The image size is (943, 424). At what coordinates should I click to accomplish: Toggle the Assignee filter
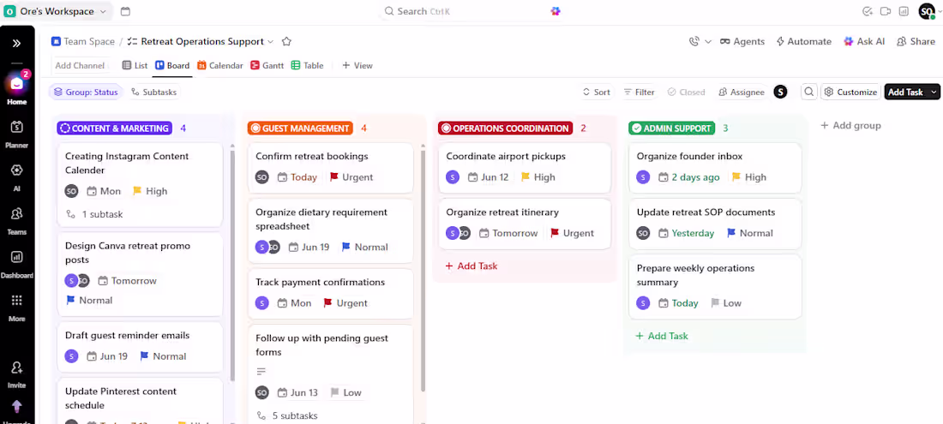(741, 92)
